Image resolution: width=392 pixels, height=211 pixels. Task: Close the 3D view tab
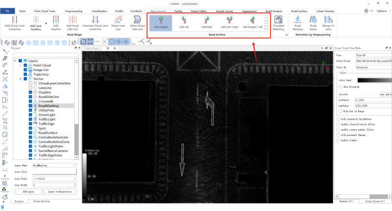pyautogui.click(x=115, y=48)
